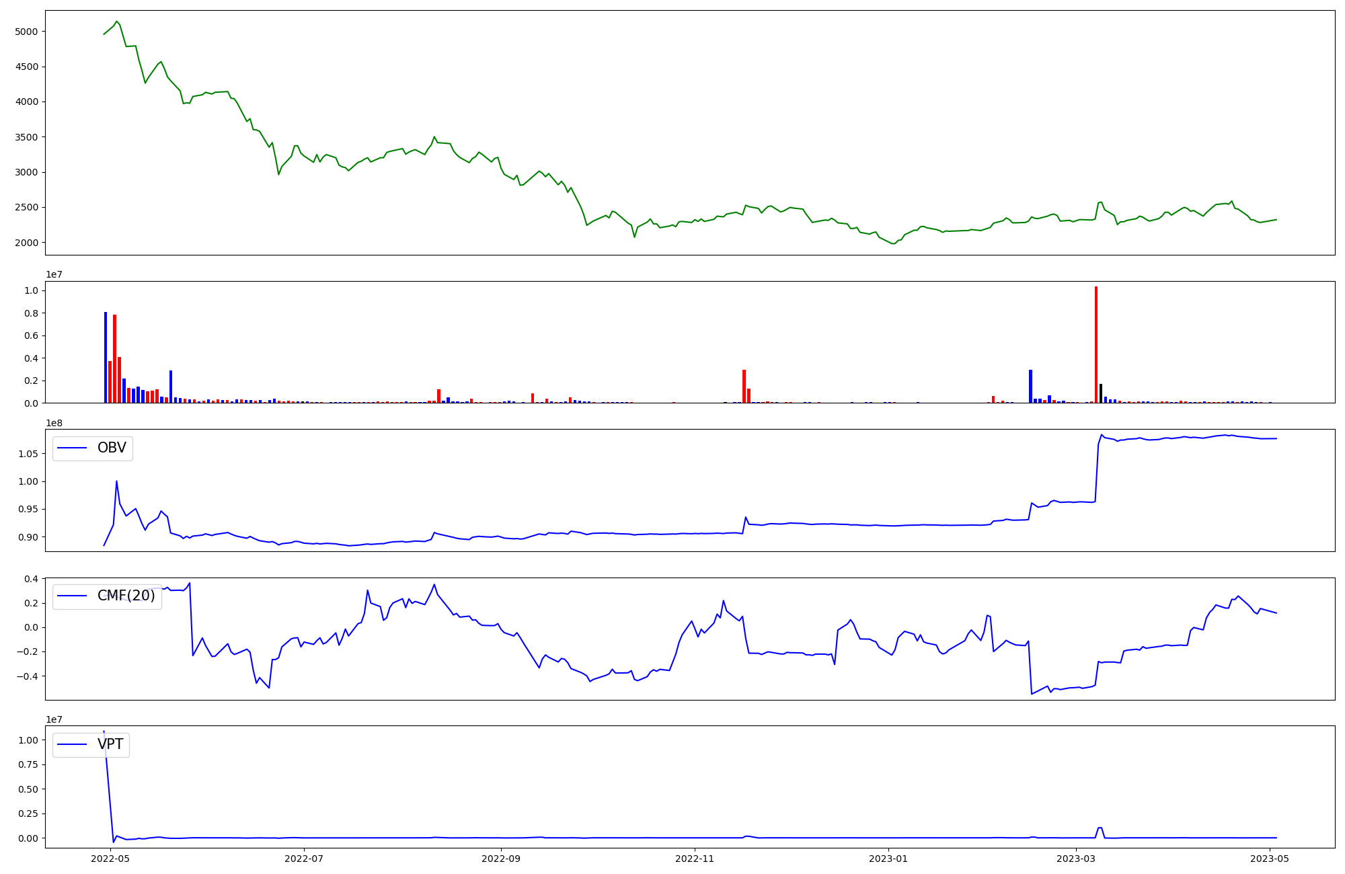The image size is (1345, 874).
Task: Click the CMF(20) legend label
Action: click(x=126, y=596)
